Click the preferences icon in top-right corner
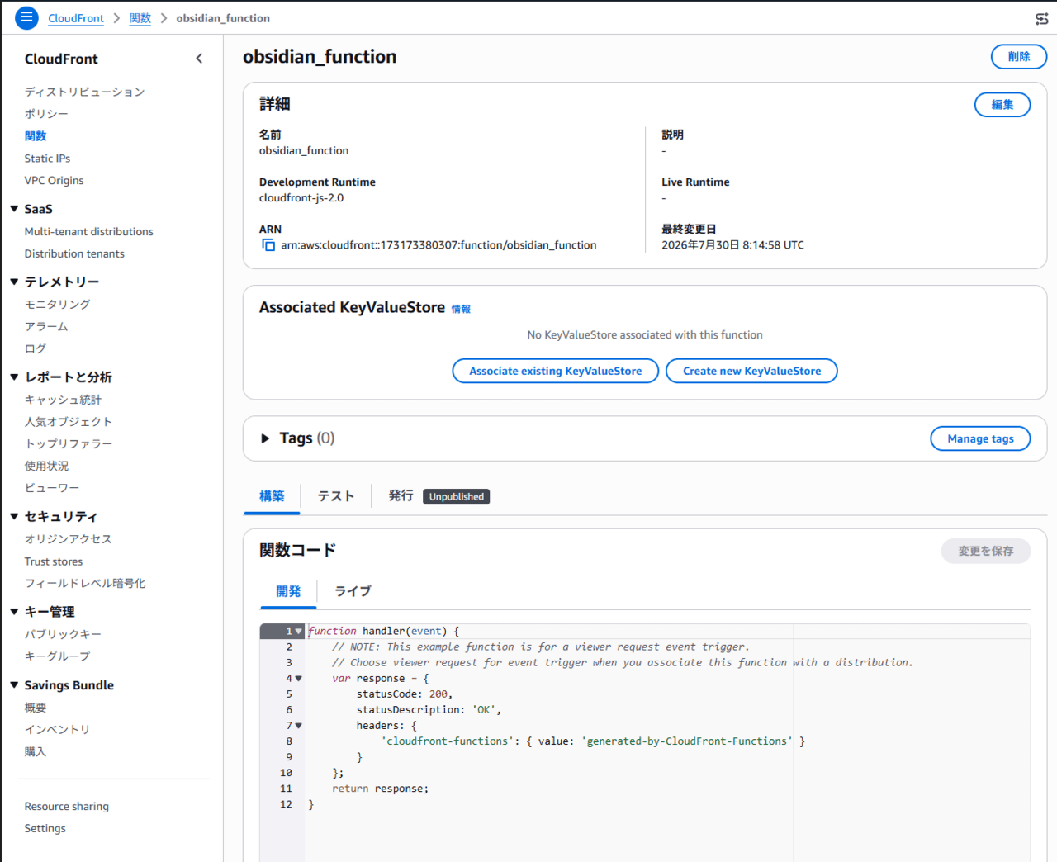Viewport: 1057px width, 862px height. [x=1041, y=18]
